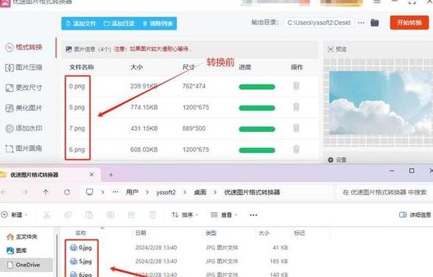Click the progress bar of the 7.png row
433x277 pixels.
click(x=257, y=129)
